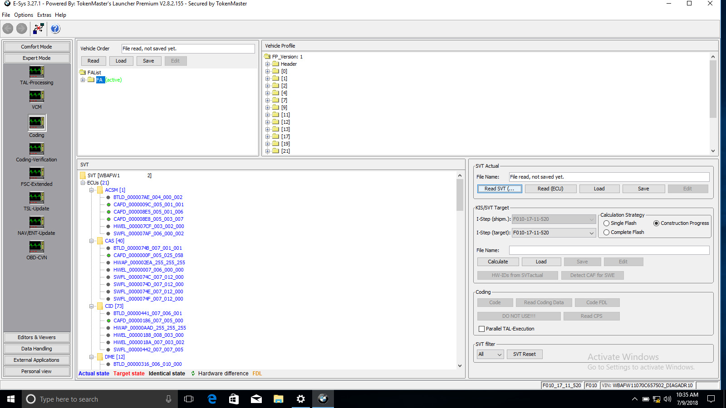
Task: Click the DME [12] folder icon
Action: [x=100, y=357]
